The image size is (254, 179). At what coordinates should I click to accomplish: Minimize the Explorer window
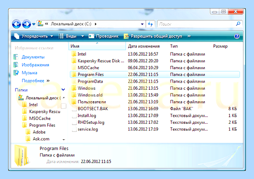point(215,11)
